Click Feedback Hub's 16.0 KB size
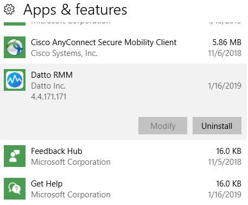This screenshot has height=205, width=248. (229, 151)
